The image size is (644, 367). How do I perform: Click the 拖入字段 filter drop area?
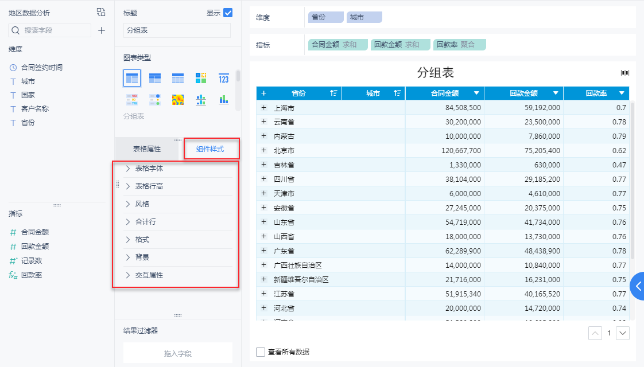point(178,353)
